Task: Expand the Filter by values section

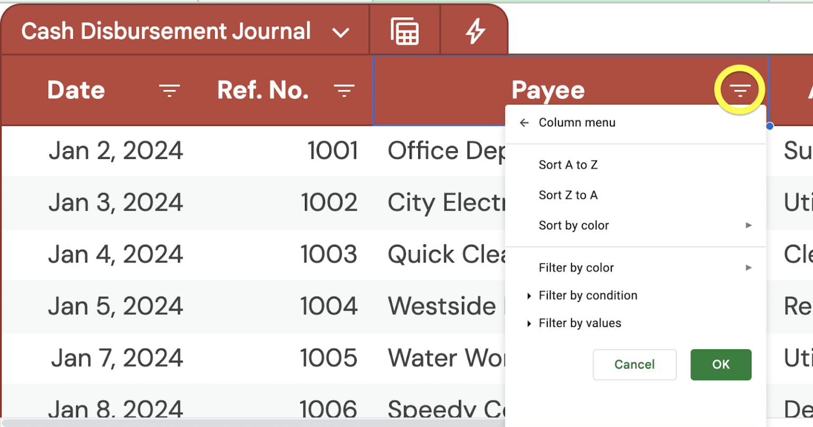Action: click(x=529, y=323)
